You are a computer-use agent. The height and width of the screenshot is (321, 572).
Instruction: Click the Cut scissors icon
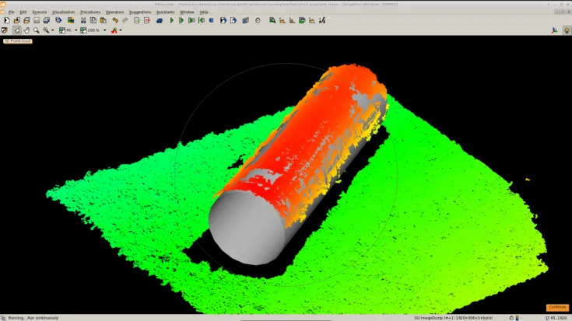pyautogui.click(x=83, y=20)
